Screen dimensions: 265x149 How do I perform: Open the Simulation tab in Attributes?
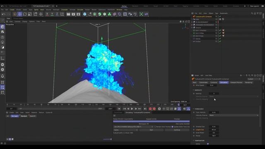pos(224,82)
